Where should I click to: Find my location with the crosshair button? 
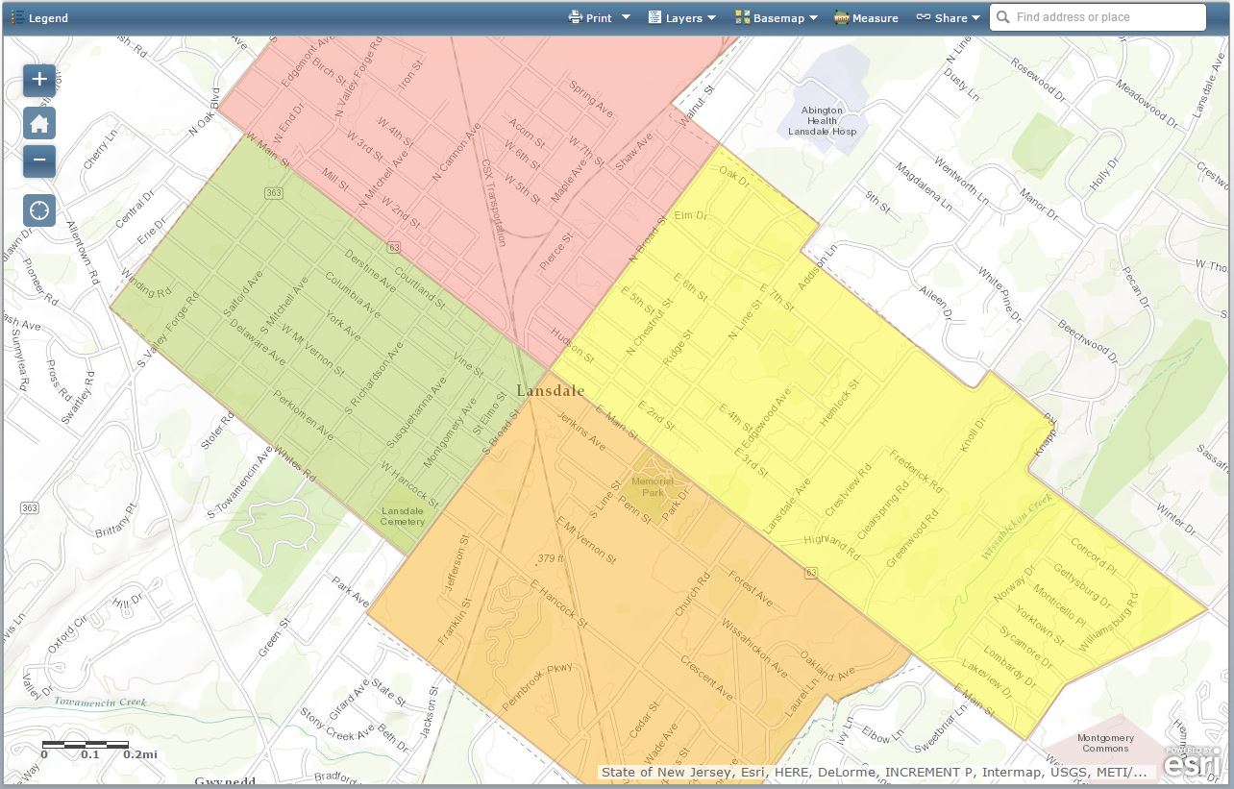click(39, 210)
